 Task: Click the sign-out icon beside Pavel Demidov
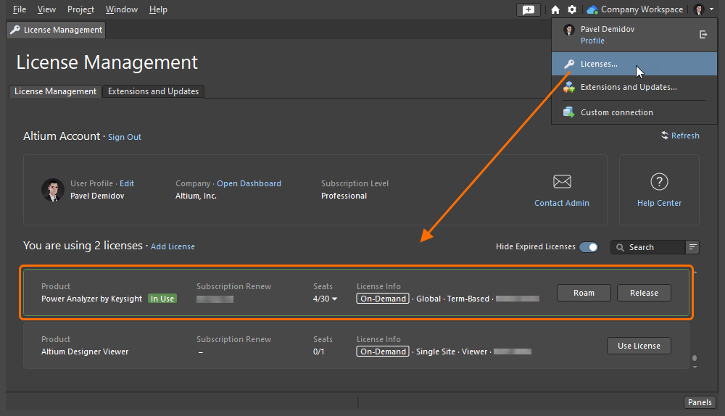click(703, 34)
